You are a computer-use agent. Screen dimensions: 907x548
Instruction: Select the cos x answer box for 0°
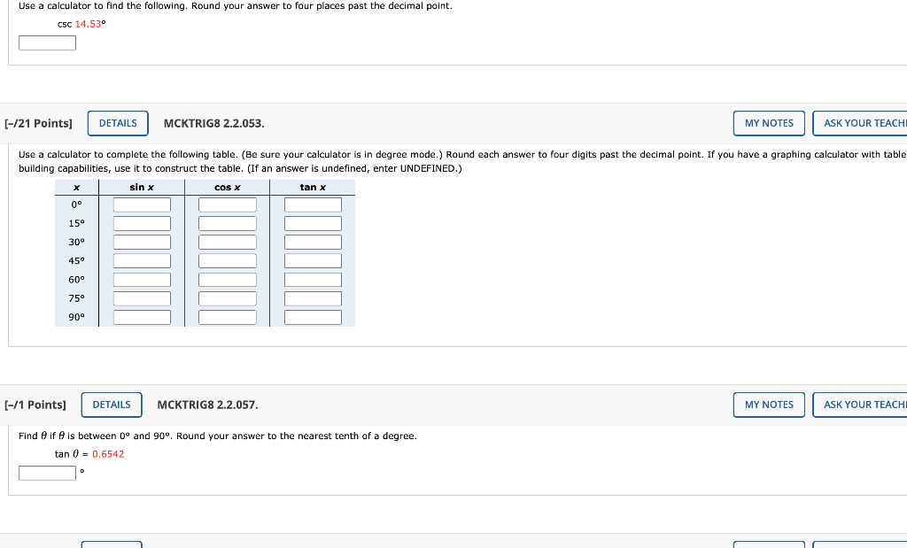pos(227,205)
